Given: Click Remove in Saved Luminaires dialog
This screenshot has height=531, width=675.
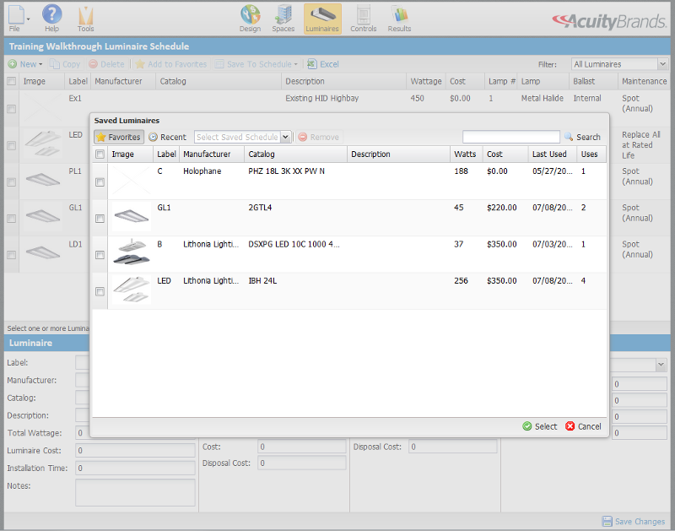Looking at the screenshot, I should click(x=319, y=137).
